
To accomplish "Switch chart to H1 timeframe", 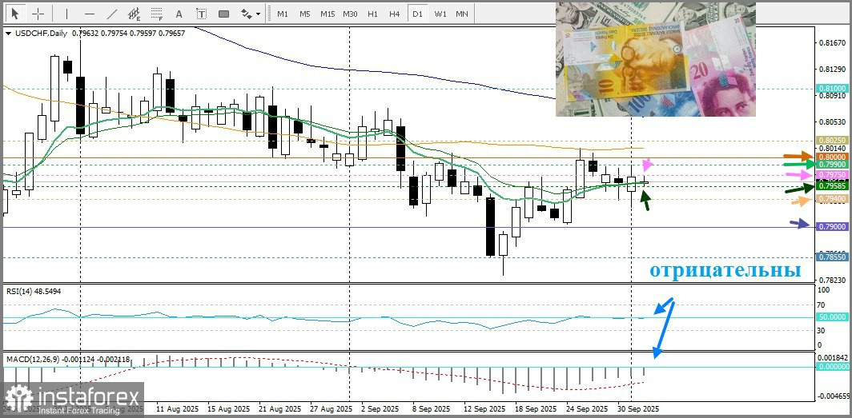I will pos(372,14).
